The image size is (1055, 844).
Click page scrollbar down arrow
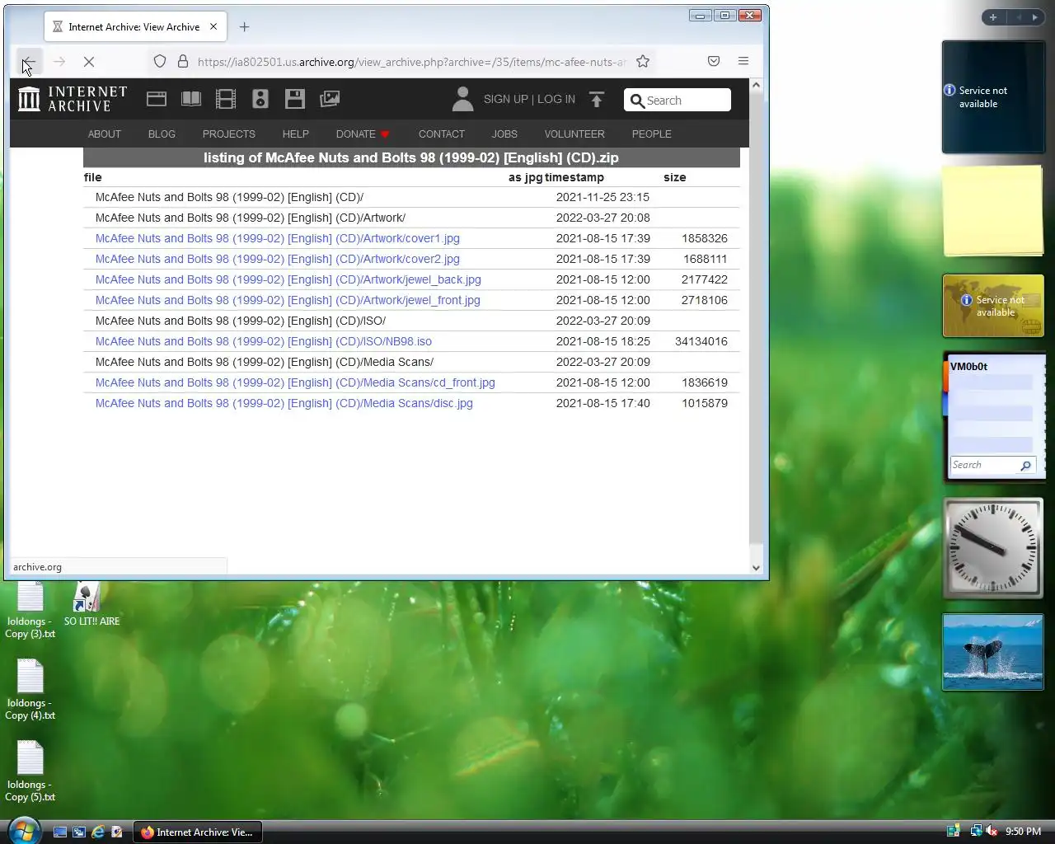[756, 567]
